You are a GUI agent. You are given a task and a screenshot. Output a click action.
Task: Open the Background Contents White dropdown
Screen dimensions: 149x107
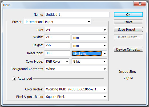pos(75,69)
